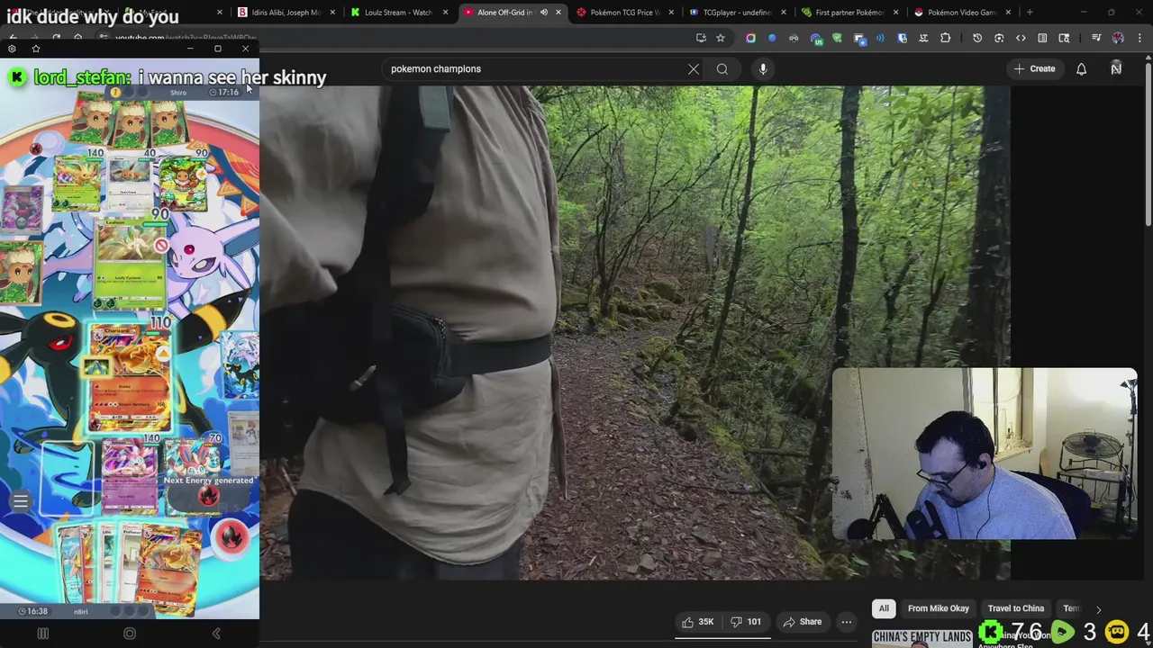Open the reading mode side panel icon
This screenshot has width=1153, height=648.
[x=1042, y=38]
